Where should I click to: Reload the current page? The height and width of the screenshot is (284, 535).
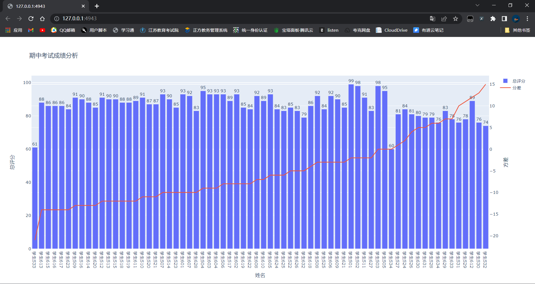[31, 19]
